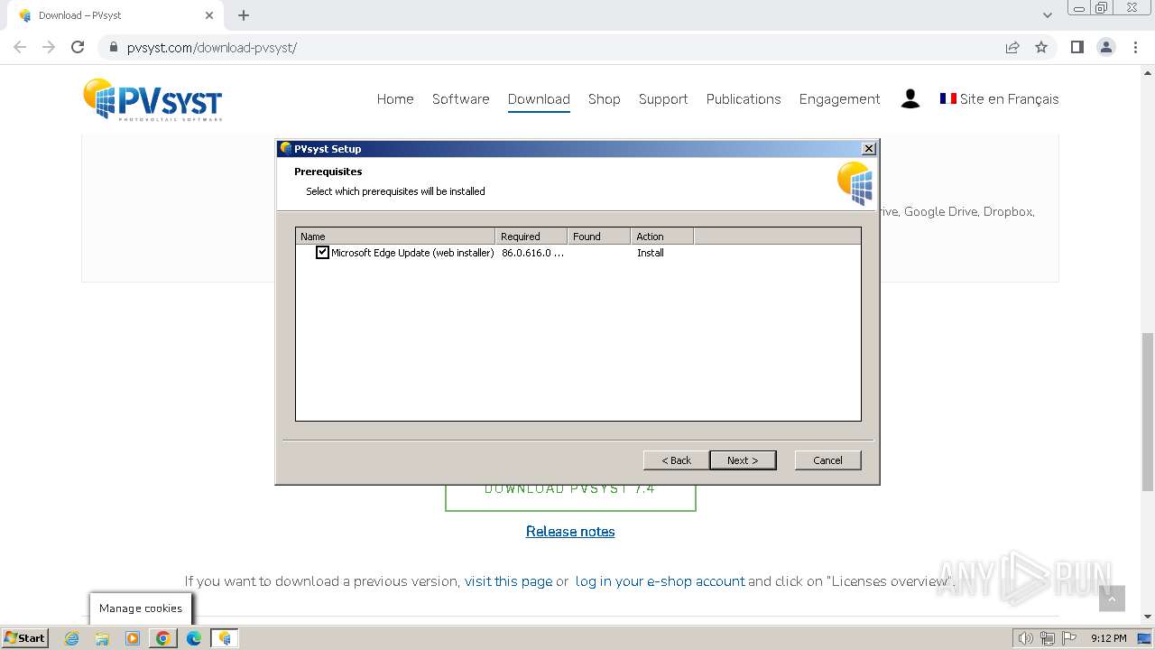Open Manage cookies
The image size is (1155, 650).
(x=141, y=608)
